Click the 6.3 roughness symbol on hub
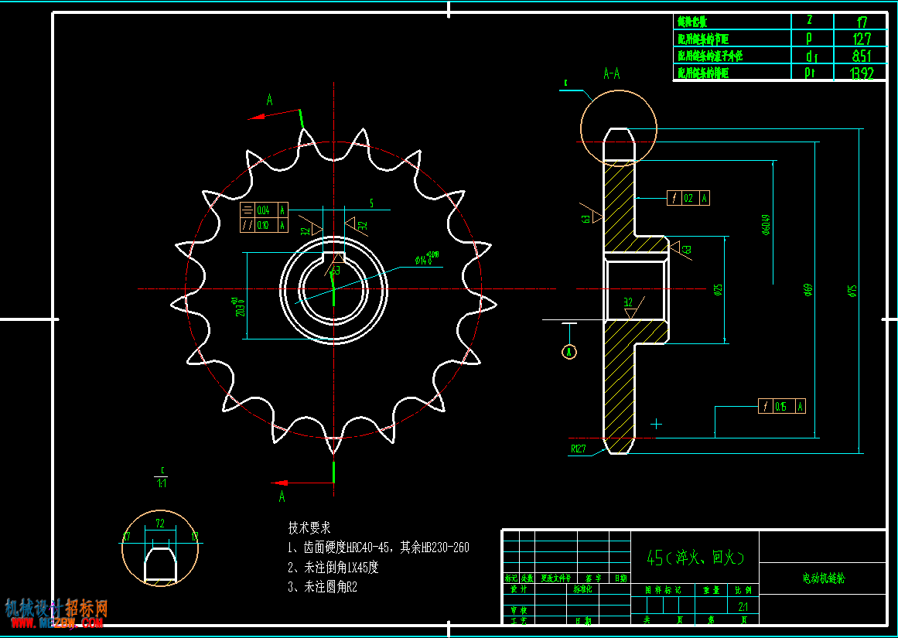This screenshot has height=638, width=898. [681, 250]
